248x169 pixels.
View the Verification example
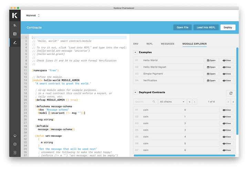227,80
